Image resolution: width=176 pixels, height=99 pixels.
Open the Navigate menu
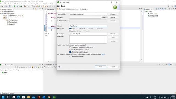(23, 4)
